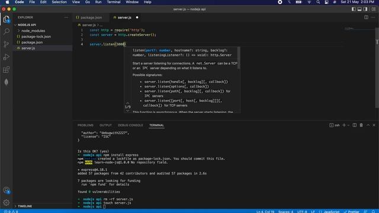379x213 pixels.
Task: Open macOS Spotlight search icon
Action: pos(318,2)
